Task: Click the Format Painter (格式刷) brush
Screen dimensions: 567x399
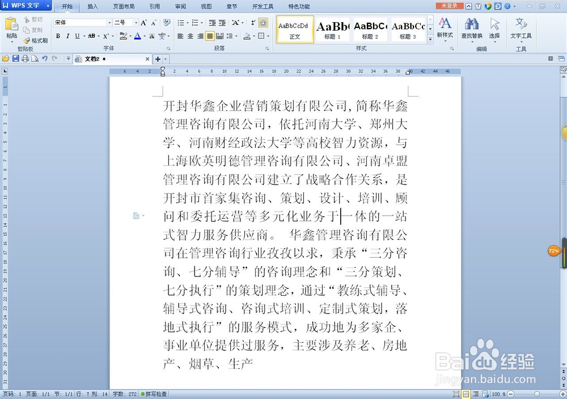Action: tap(27, 40)
